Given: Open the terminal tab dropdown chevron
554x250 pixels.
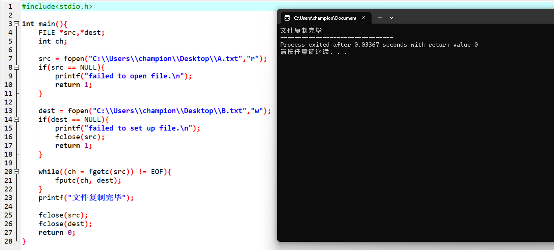Looking at the screenshot, I should click(x=391, y=18).
